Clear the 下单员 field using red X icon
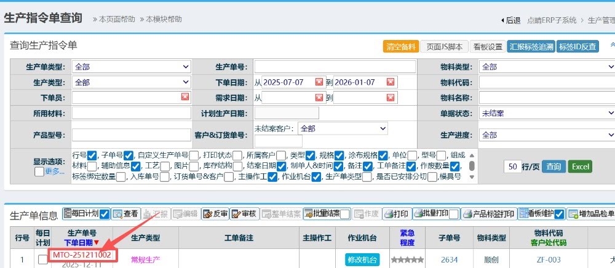Image resolution: width=615 pixels, height=268 pixels. [x=185, y=97]
